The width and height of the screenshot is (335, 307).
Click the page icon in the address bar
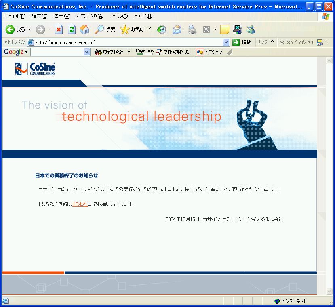tap(31, 42)
